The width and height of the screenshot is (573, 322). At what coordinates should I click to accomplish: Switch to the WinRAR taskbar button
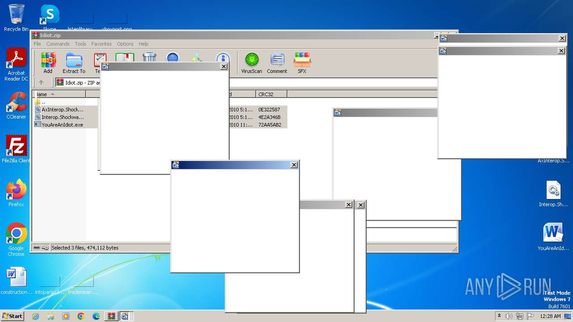tap(111, 316)
